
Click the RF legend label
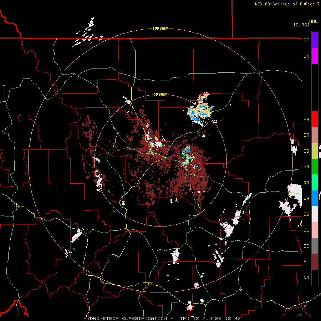[306, 40]
